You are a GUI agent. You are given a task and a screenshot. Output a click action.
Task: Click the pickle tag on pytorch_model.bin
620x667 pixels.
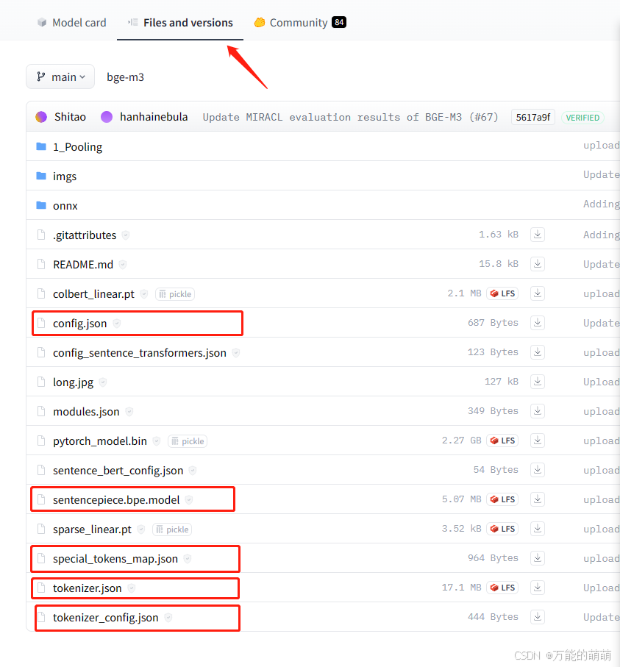click(x=188, y=441)
